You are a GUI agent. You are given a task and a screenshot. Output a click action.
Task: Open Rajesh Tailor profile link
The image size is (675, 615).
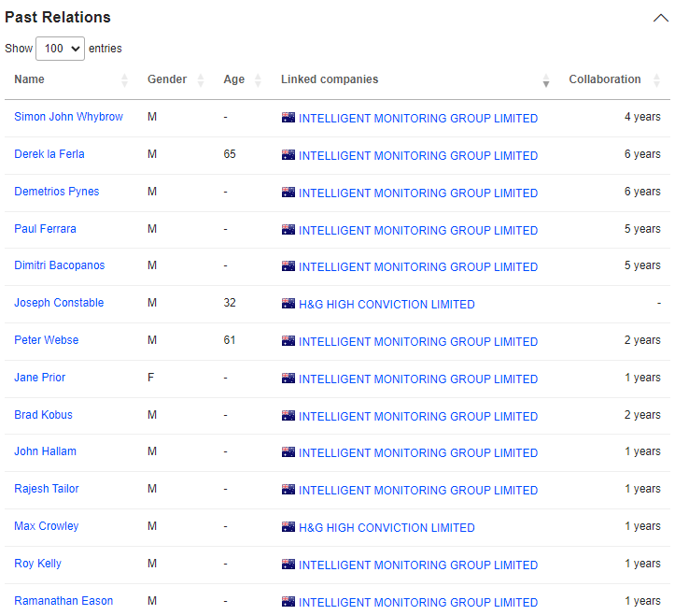pos(47,489)
